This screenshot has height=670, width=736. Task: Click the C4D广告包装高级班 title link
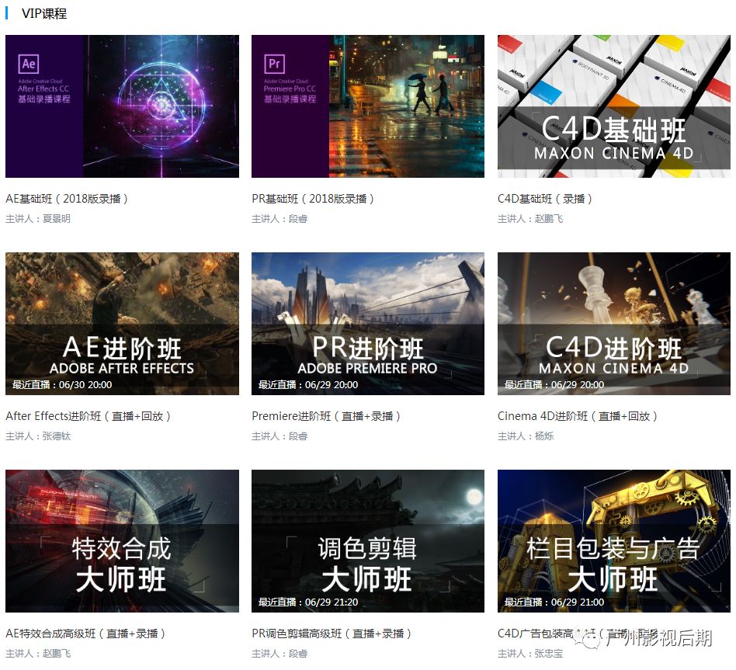(578, 634)
